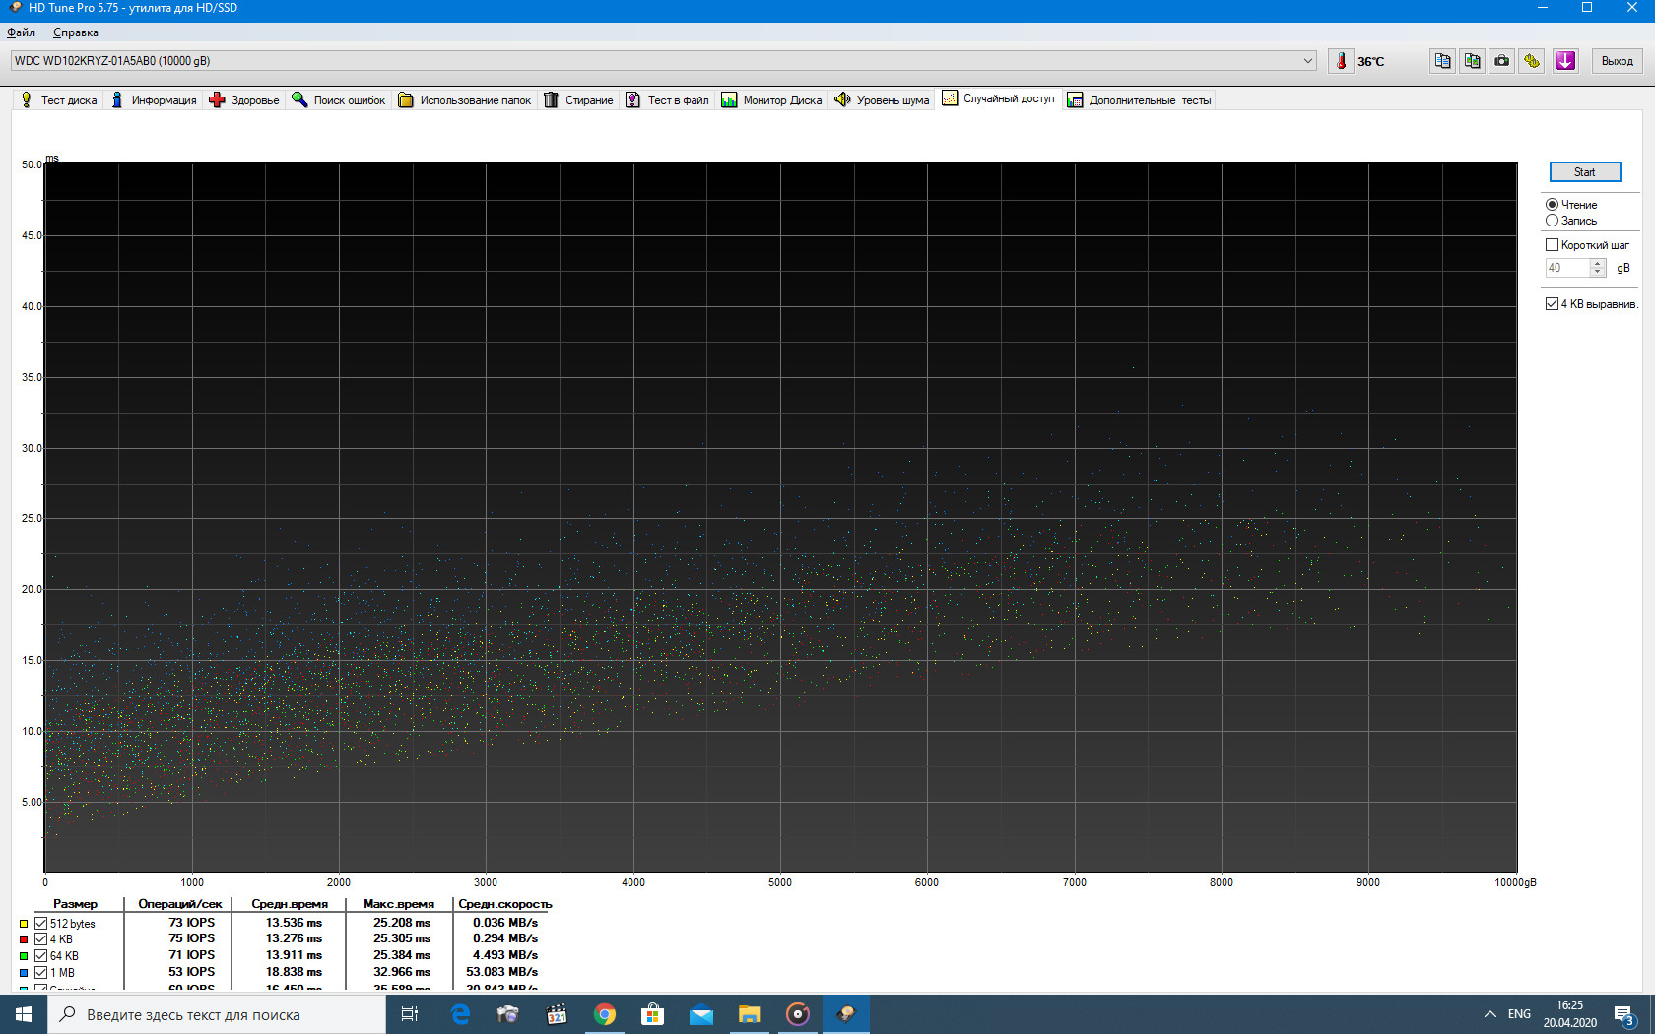Copy text results to clipboard icon
The width and height of the screenshot is (1655, 1034).
coord(1442,61)
